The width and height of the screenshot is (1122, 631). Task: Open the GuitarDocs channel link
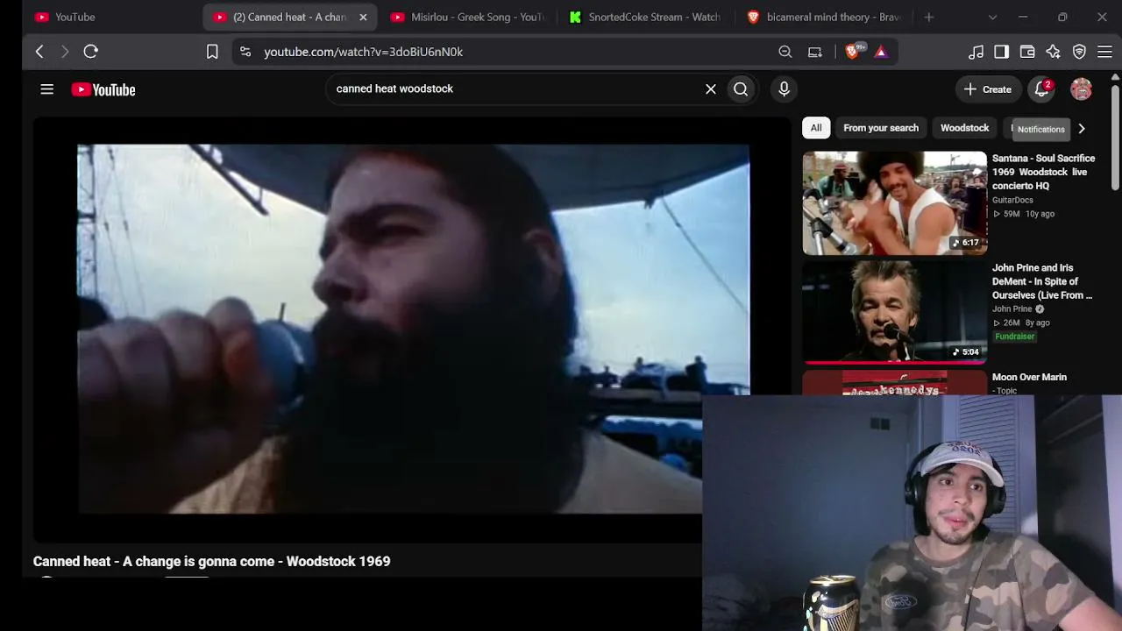coord(1012,200)
